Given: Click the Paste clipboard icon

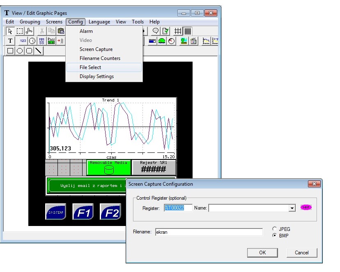Looking at the screenshot, I should click(61, 31).
